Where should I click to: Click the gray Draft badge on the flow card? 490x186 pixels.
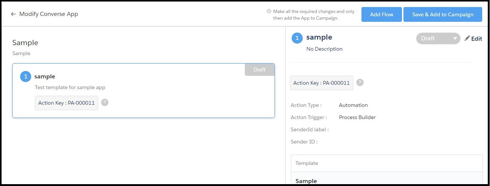click(259, 70)
